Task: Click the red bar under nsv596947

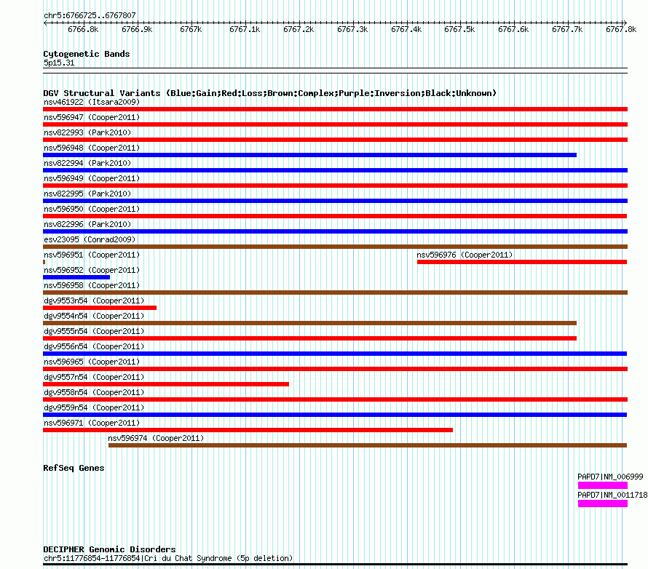Action: pos(335,124)
